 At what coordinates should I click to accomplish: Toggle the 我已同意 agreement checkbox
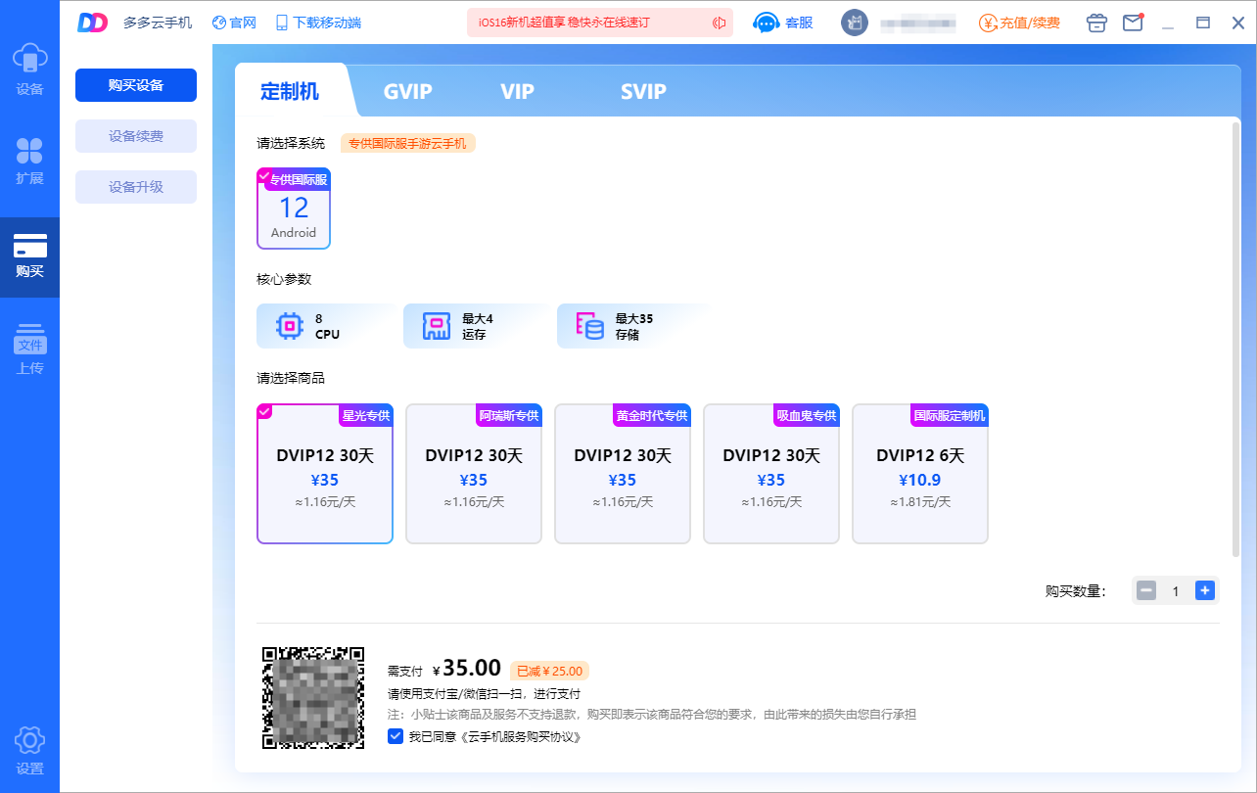point(396,736)
